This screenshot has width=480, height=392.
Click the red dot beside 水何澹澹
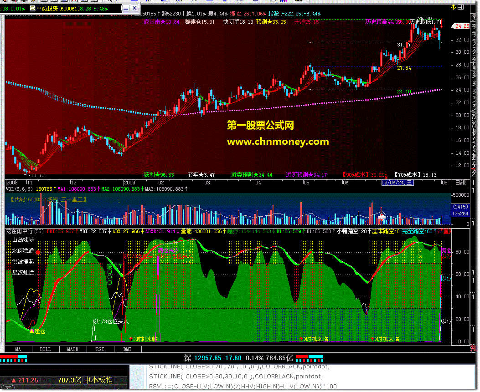(x=38, y=253)
